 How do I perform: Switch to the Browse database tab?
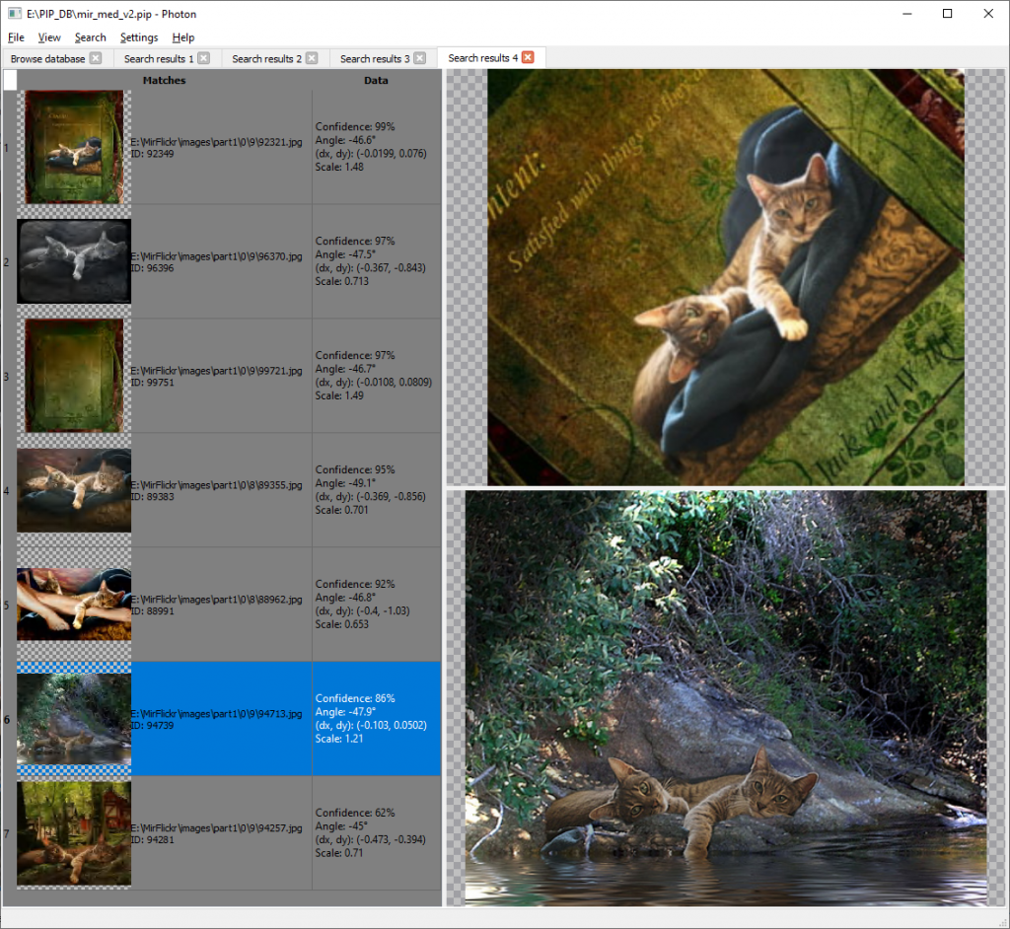47,59
